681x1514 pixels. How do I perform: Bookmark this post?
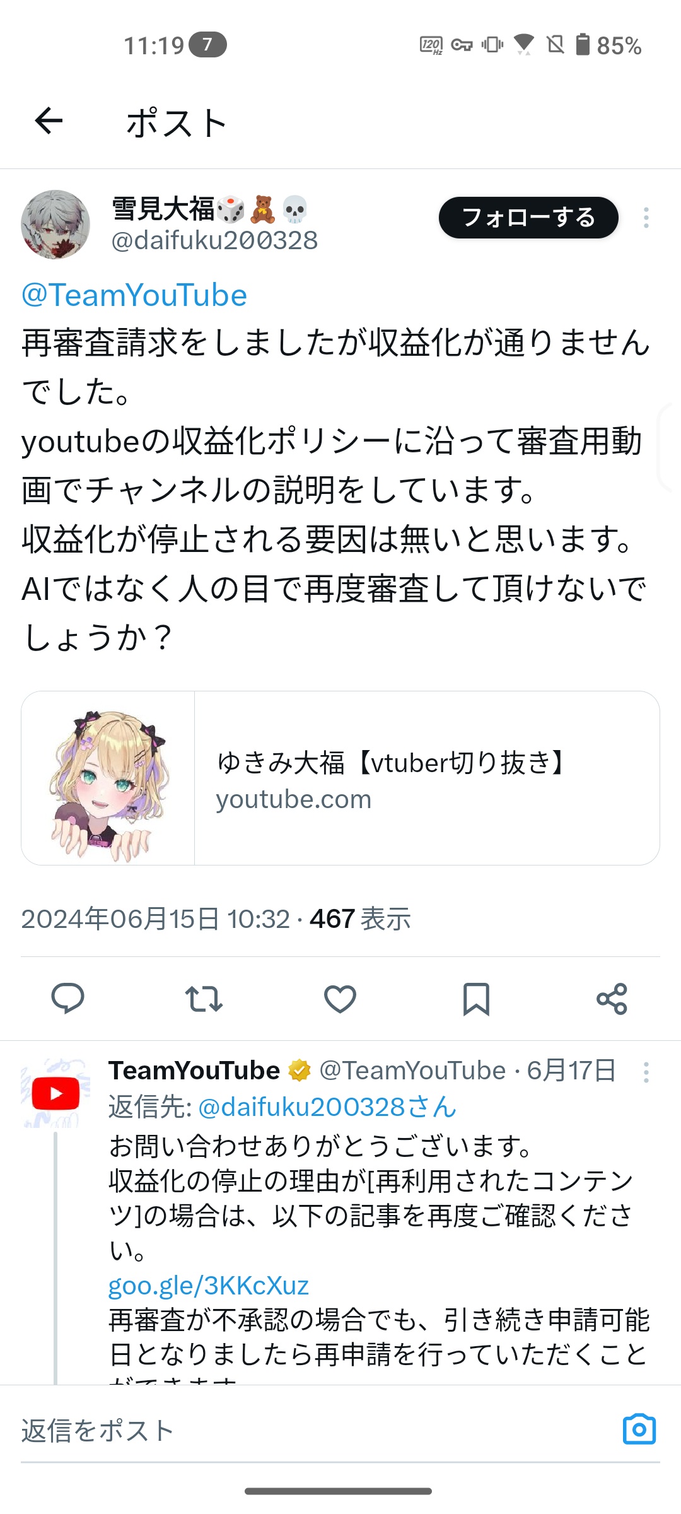[476, 999]
